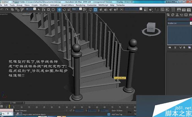
Task: Open the Create menu
Action: 34,5
